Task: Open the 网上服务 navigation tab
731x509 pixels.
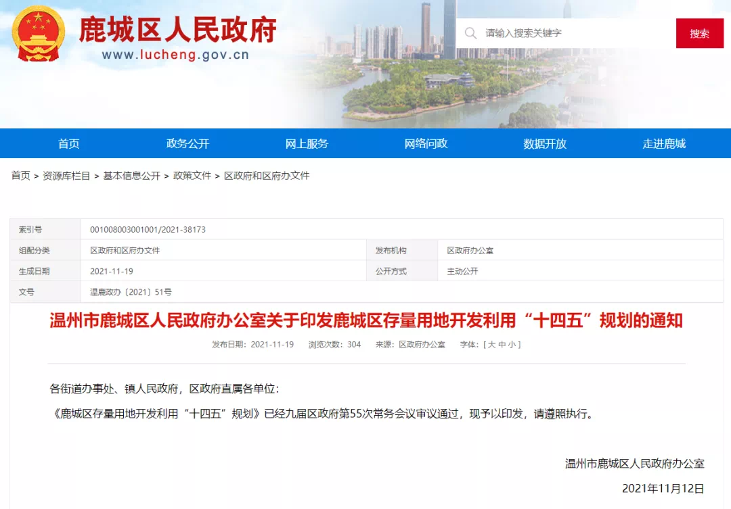Action: pos(307,143)
